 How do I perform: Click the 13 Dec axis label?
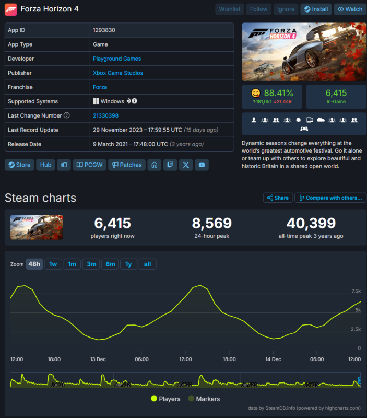pyautogui.click(x=98, y=359)
